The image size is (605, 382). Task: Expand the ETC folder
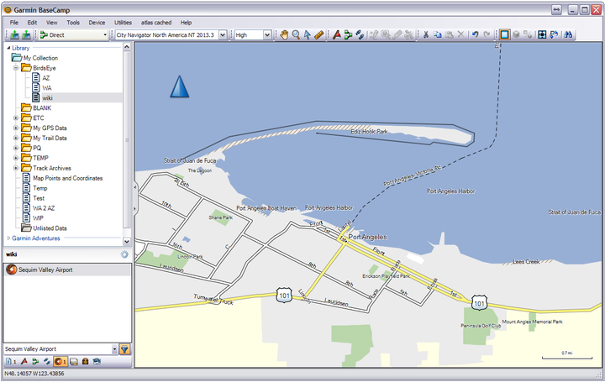pyautogui.click(x=16, y=118)
